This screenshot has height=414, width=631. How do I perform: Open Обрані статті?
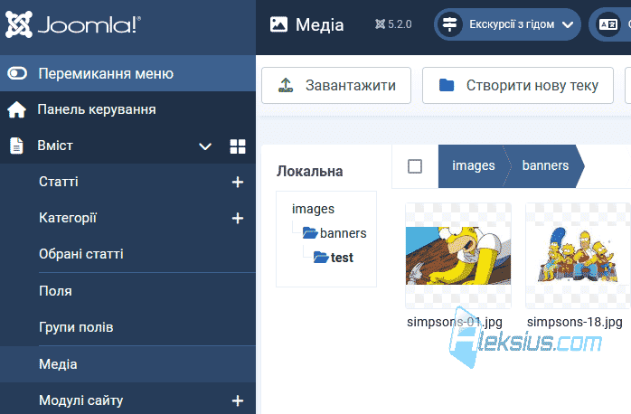[x=81, y=254]
